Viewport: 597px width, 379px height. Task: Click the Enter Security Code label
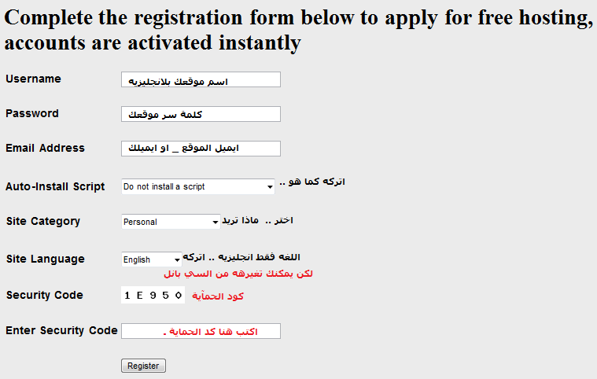pyautogui.click(x=61, y=330)
